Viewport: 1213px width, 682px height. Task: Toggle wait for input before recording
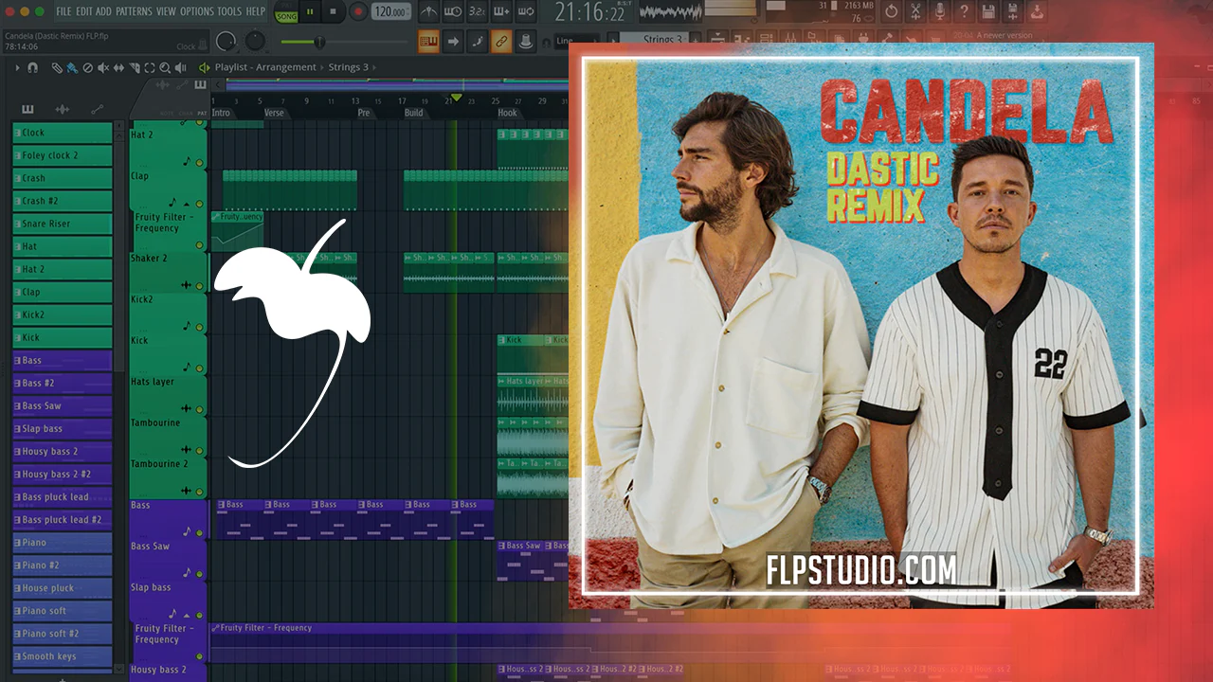(453, 12)
